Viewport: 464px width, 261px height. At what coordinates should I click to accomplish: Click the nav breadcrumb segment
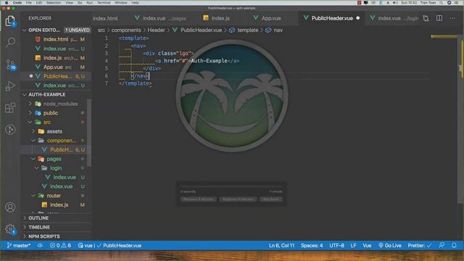(274, 30)
